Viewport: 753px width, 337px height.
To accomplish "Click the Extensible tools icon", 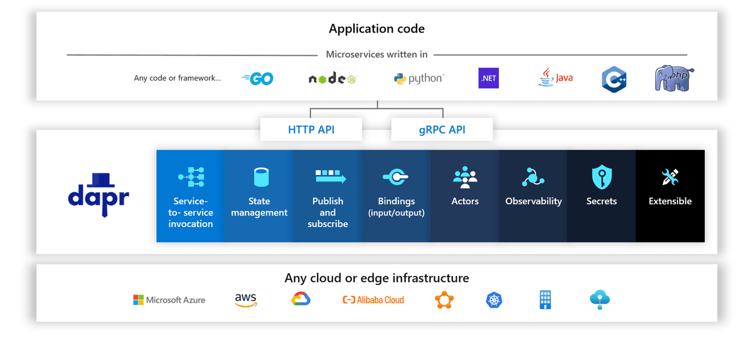I will pos(670,177).
